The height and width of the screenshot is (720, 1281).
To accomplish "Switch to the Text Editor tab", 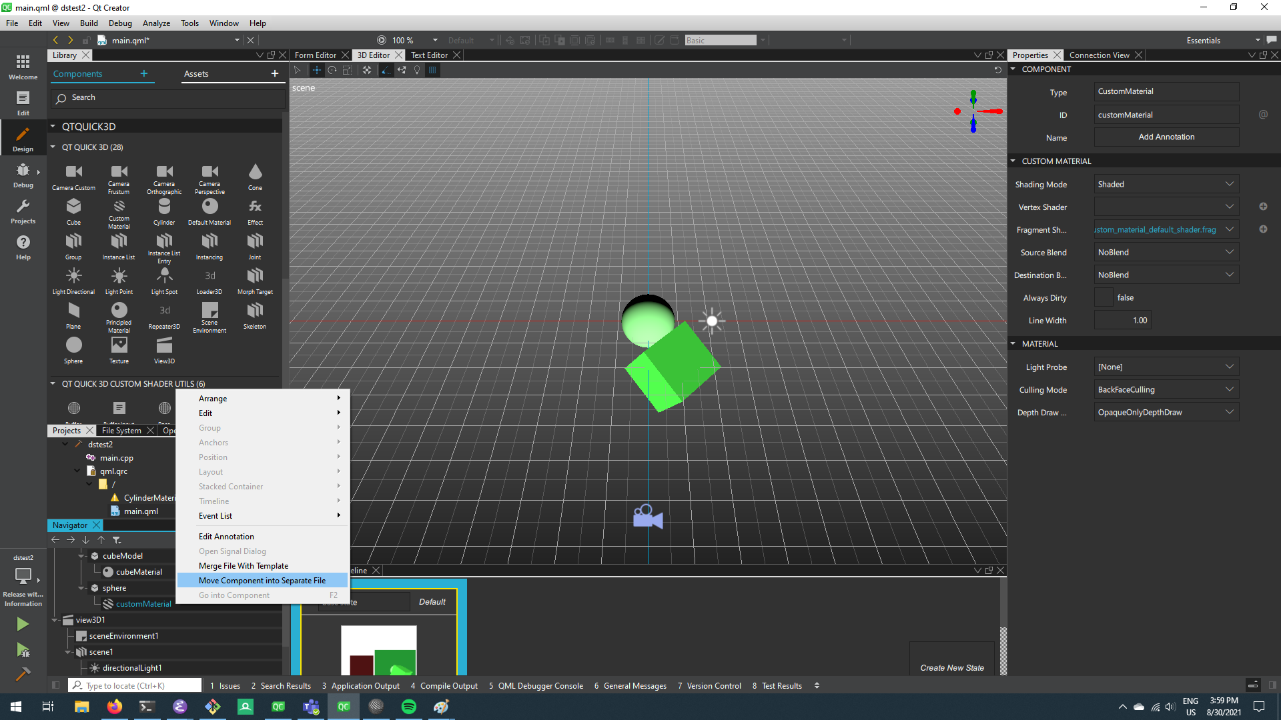I will click(x=429, y=55).
